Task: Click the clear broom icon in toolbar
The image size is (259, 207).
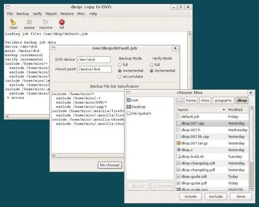Action: (13, 22)
